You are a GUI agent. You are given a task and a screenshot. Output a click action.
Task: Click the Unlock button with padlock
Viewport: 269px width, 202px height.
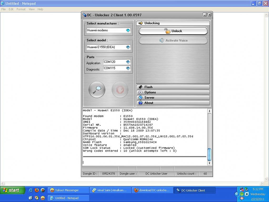tap(173, 31)
